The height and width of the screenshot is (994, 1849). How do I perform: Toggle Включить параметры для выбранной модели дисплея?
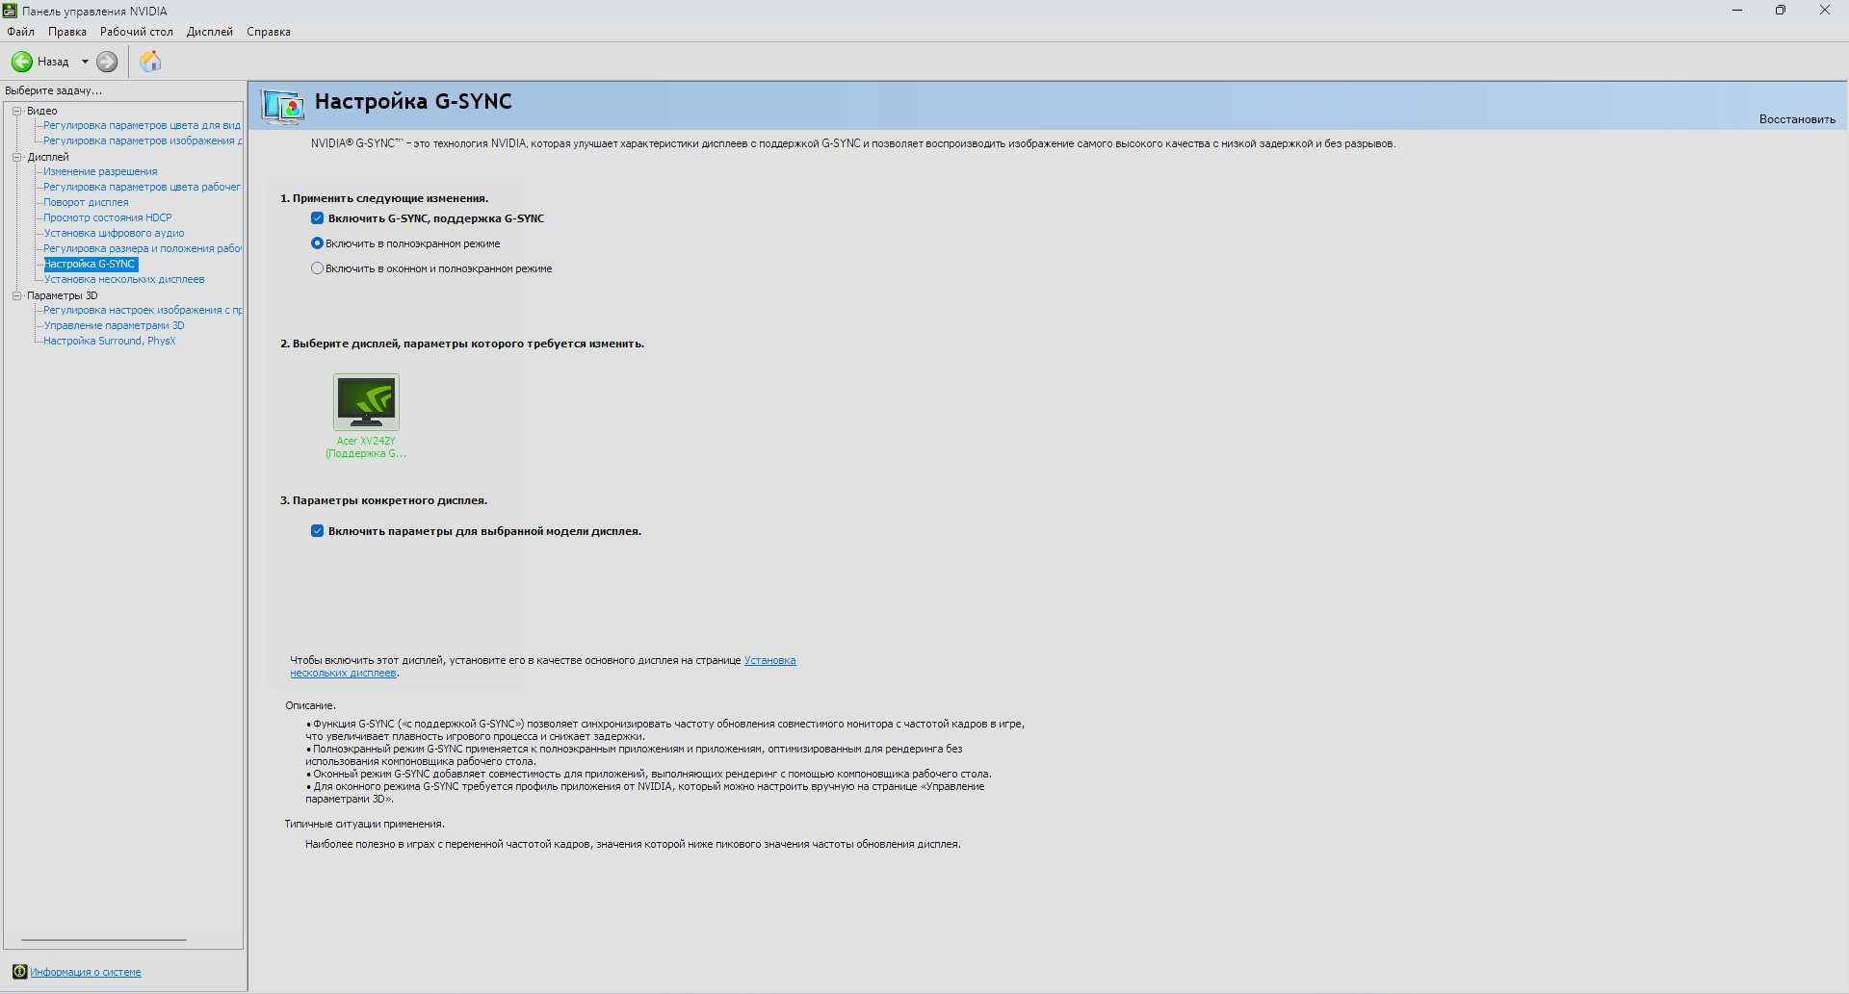point(317,531)
